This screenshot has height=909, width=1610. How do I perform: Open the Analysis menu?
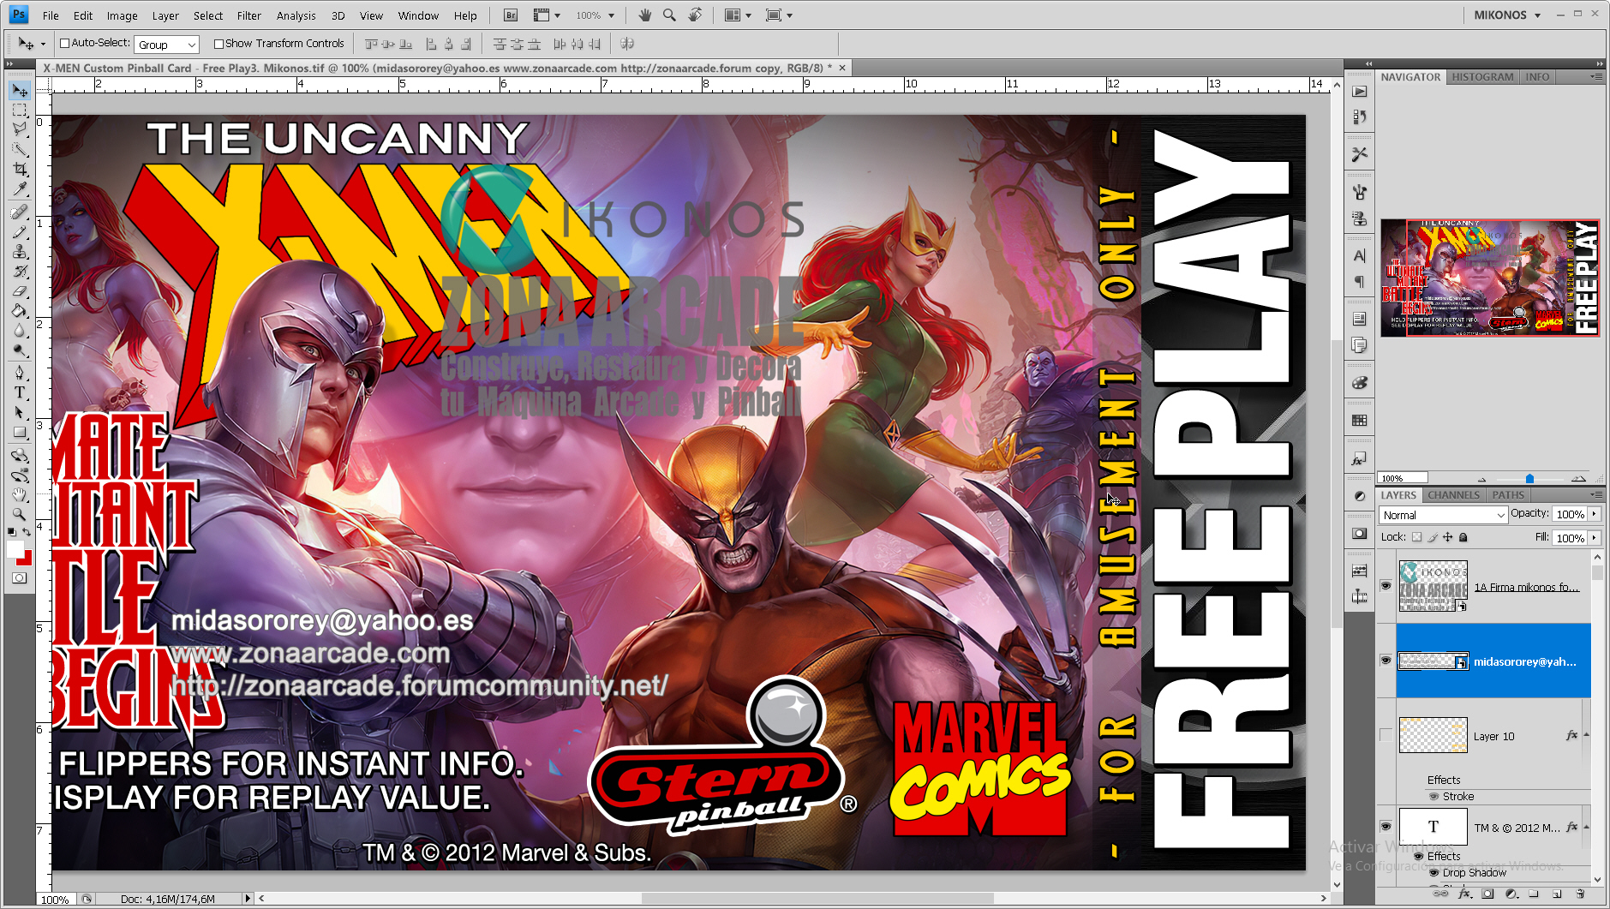(x=296, y=15)
